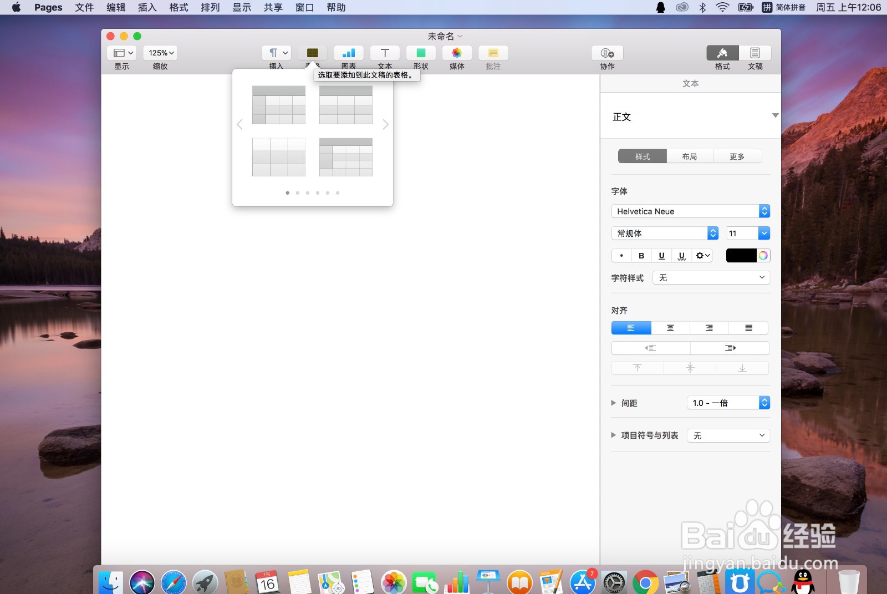Open App Store in the dock
This screenshot has height=594, width=887.
pyautogui.click(x=583, y=582)
